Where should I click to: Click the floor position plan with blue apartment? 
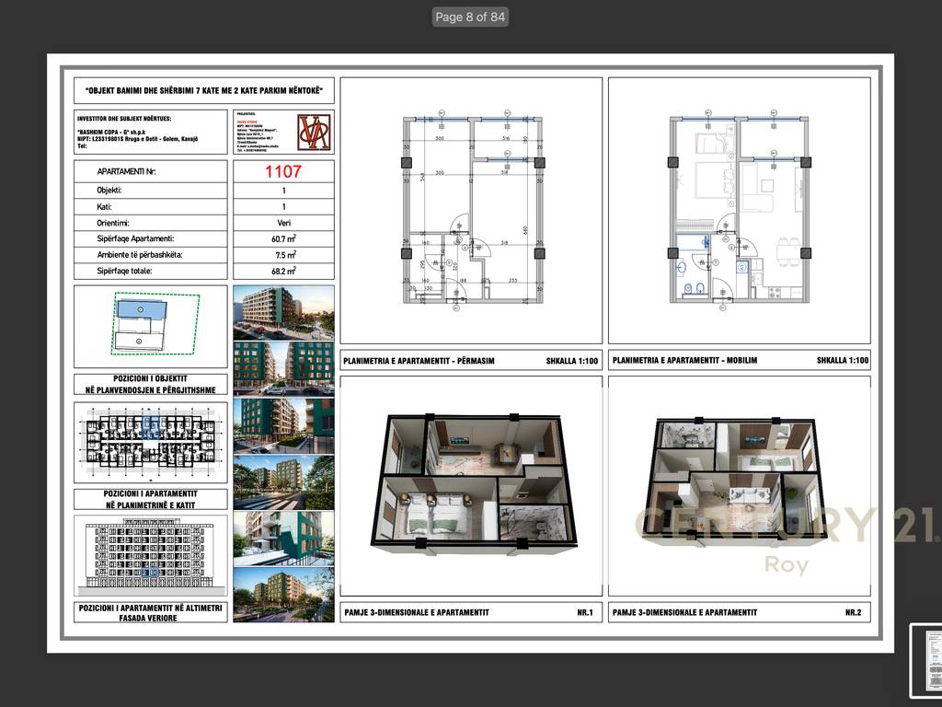pyautogui.click(x=151, y=443)
